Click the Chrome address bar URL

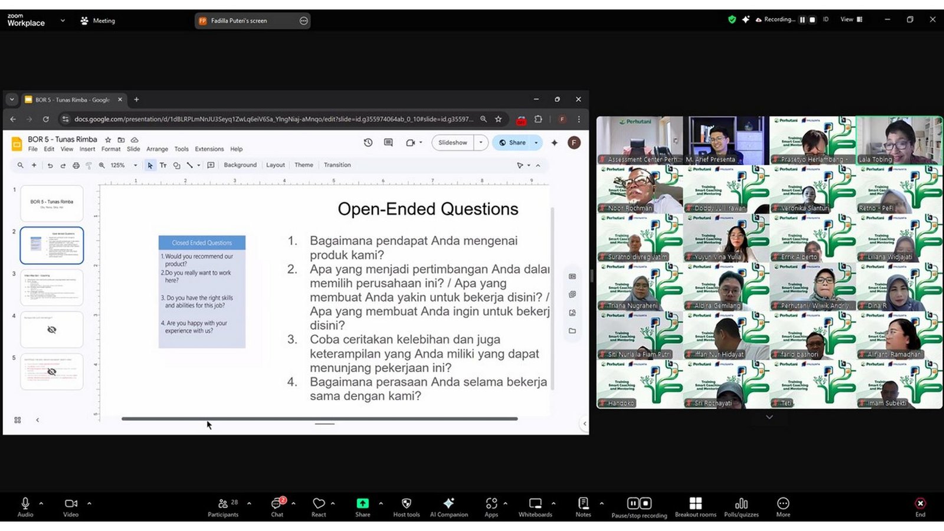click(274, 119)
